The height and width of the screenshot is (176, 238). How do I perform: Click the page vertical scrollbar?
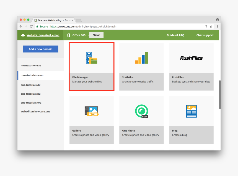pos(220,95)
